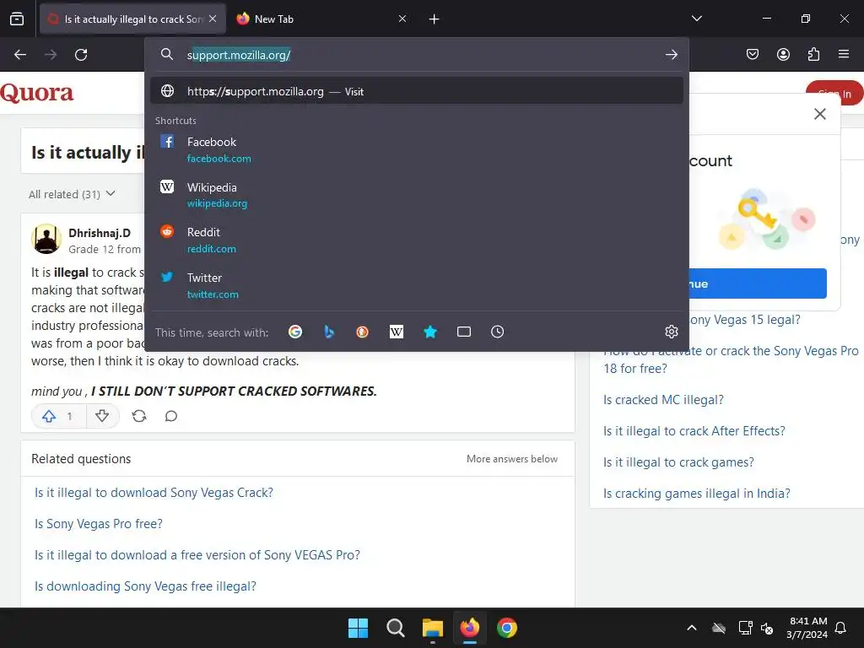Open the Windows Start menu
Screen dimensions: 864x648
pos(358,628)
